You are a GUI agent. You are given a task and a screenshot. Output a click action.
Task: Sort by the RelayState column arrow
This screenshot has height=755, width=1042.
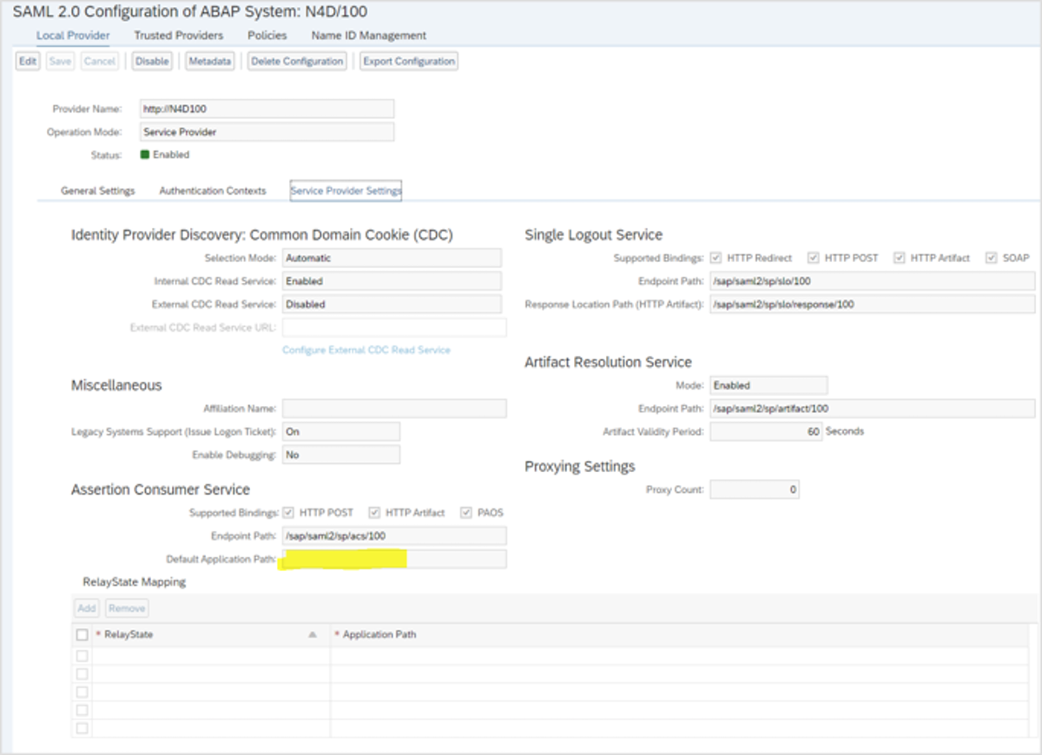[x=313, y=635]
